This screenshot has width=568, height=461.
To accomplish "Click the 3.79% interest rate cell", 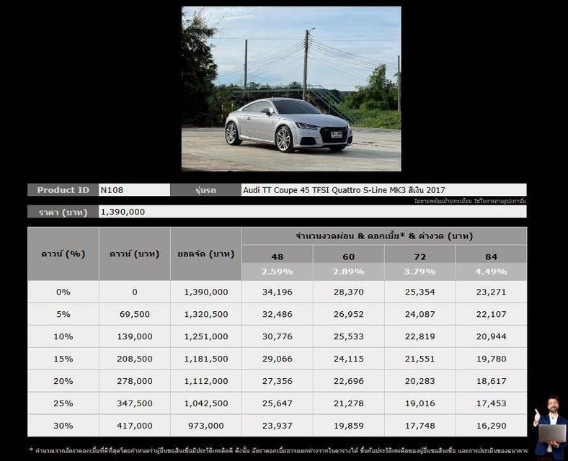I will pos(420,272).
